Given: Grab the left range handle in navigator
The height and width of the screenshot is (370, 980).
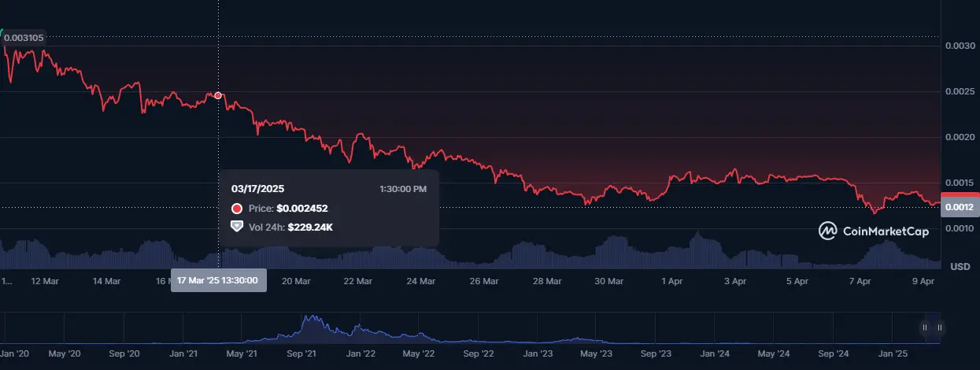Looking at the screenshot, I should point(926,327).
